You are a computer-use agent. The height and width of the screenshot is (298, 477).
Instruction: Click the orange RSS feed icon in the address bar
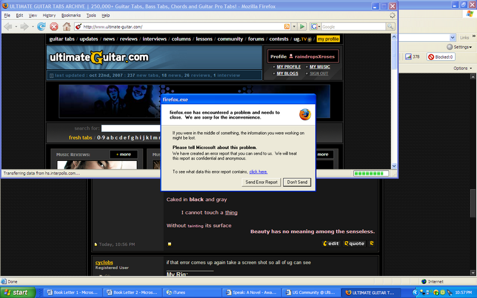(x=287, y=27)
